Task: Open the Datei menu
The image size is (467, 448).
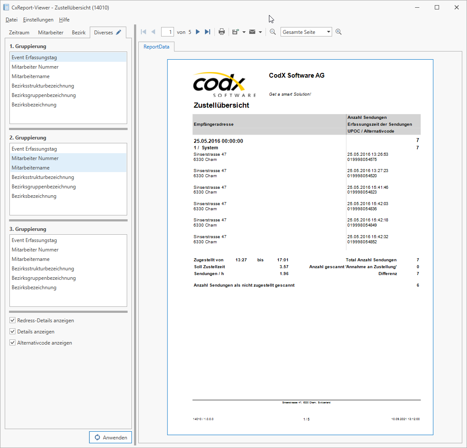Action: click(x=12, y=20)
